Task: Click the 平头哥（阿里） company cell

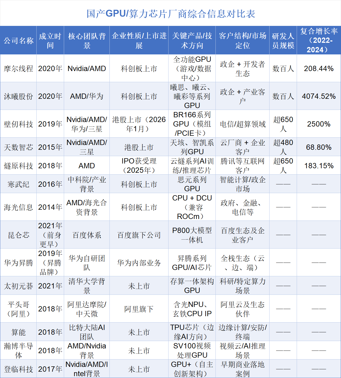Action: (x=18, y=309)
